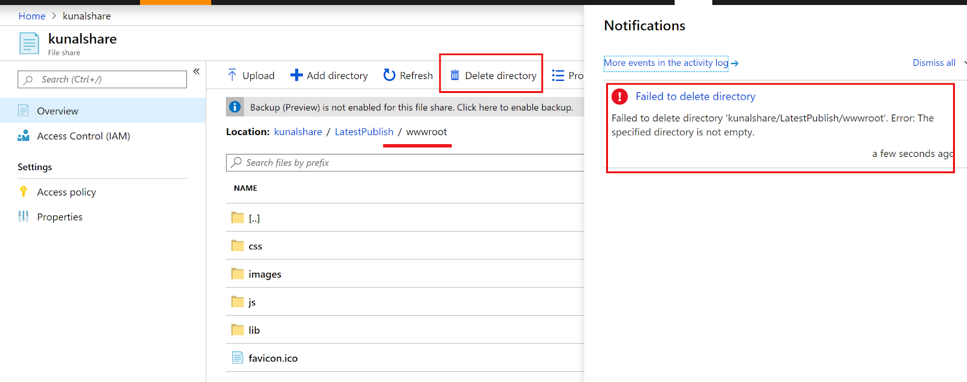
Task: Click the Overview page icon in sidebar
Action: [x=24, y=110]
